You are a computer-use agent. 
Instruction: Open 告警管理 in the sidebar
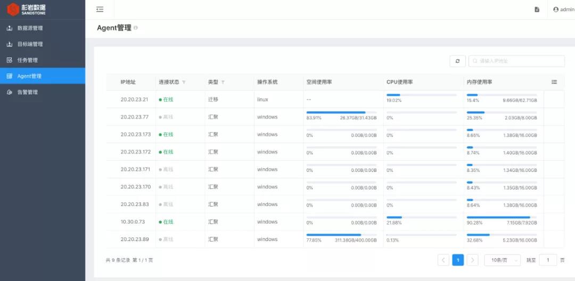point(43,92)
